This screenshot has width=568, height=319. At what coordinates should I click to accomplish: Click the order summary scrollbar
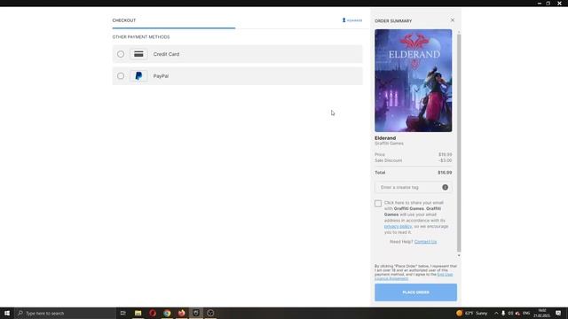click(x=459, y=143)
